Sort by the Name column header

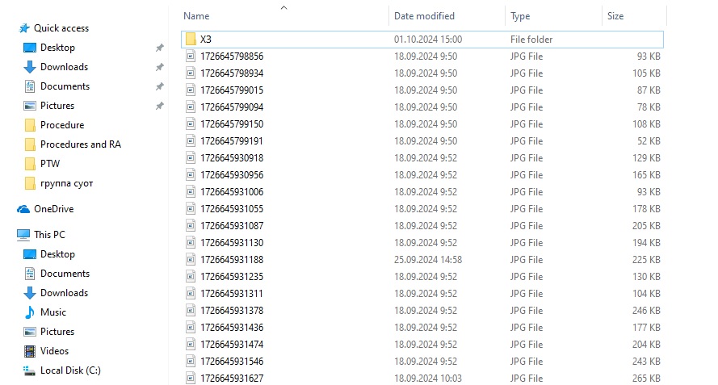coord(196,16)
